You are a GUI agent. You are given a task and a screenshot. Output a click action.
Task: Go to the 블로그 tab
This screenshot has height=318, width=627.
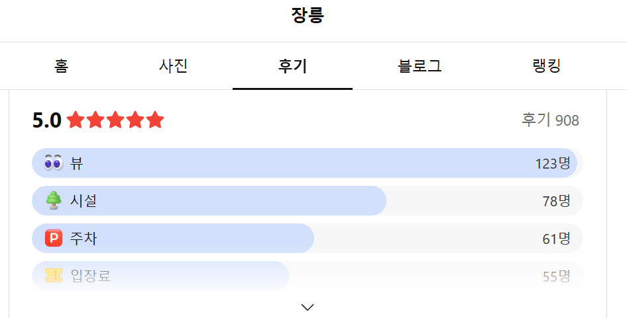tap(420, 66)
